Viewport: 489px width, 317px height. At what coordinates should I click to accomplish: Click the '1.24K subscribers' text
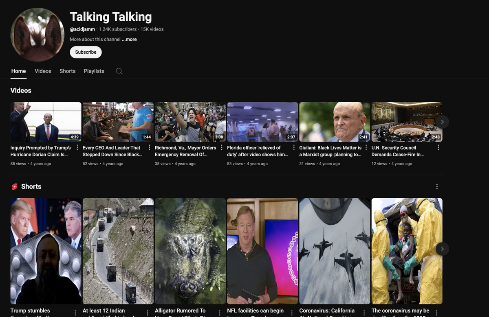coord(118,29)
